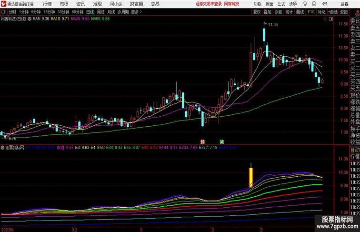Open the F10 company info button
This screenshot has width=360, height=232.
coord(311,12)
